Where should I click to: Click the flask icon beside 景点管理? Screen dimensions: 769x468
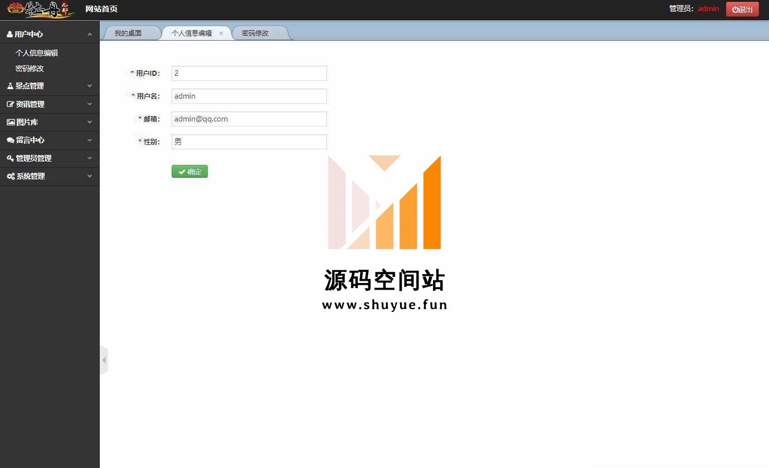tap(10, 86)
